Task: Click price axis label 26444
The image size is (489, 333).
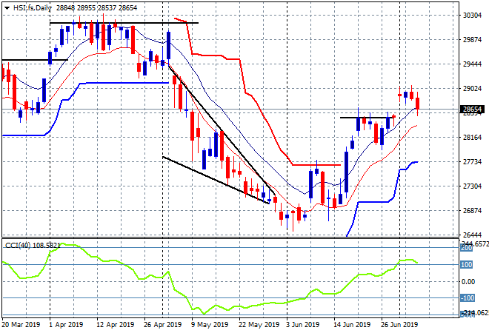Action: pyautogui.click(x=472, y=235)
